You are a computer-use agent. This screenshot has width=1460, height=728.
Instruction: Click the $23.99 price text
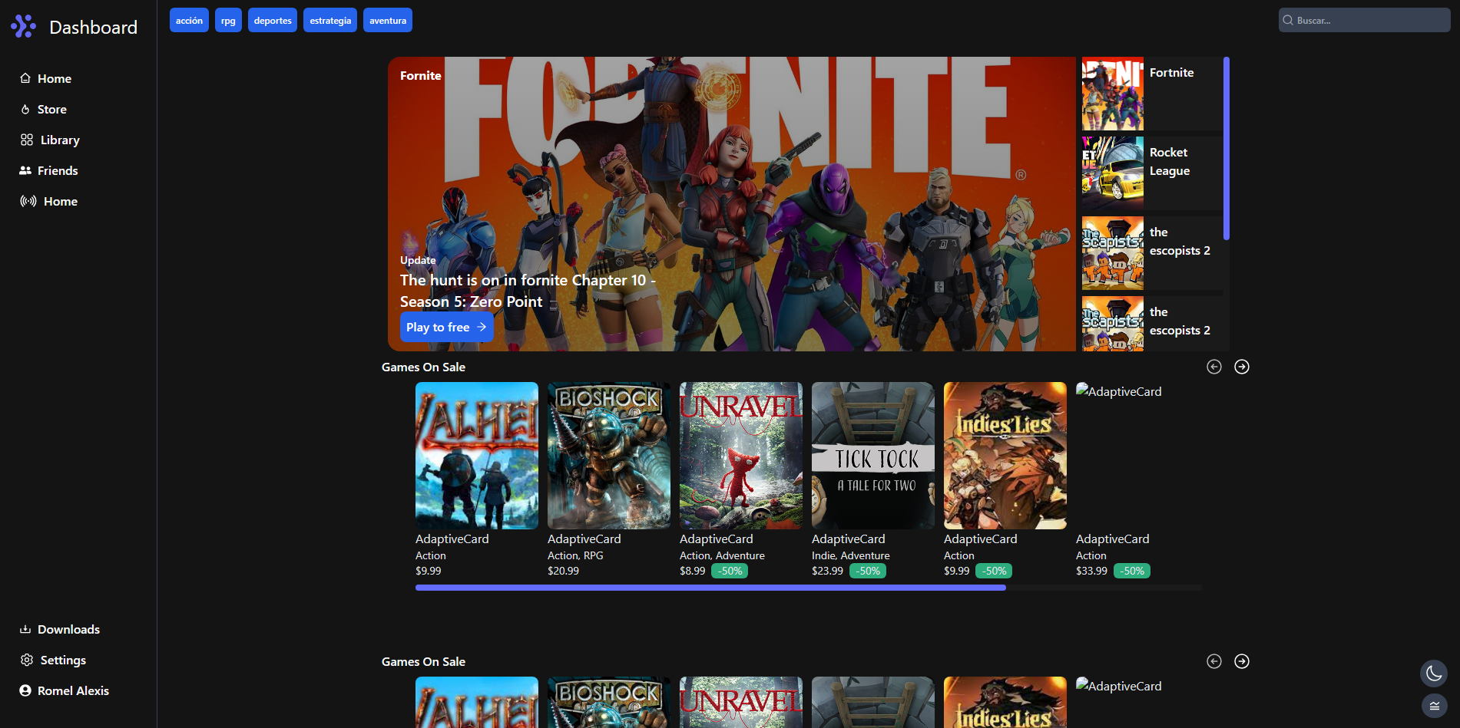(827, 571)
